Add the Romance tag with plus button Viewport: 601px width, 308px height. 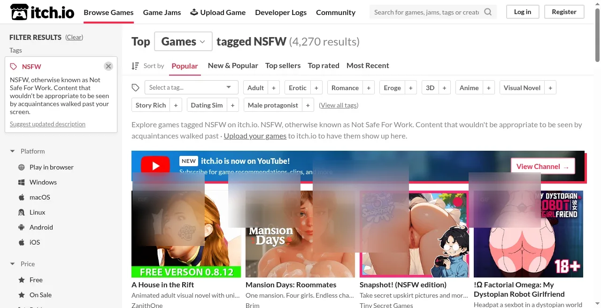[x=369, y=88]
